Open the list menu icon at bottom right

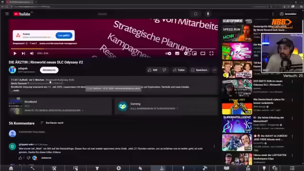(292, 168)
